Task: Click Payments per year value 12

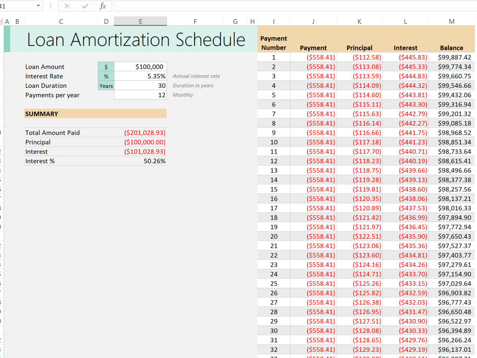Action: tap(140, 95)
